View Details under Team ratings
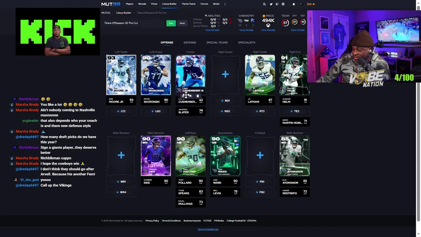The width and height of the screenshot is (421, 237). (298, 30)
